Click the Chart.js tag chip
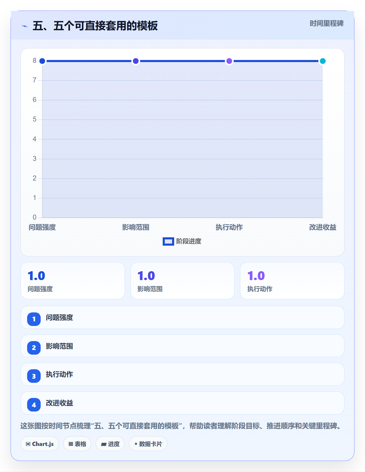Image resolution: width=365 pixels, height=472 pixels. (x=40, y=444)
